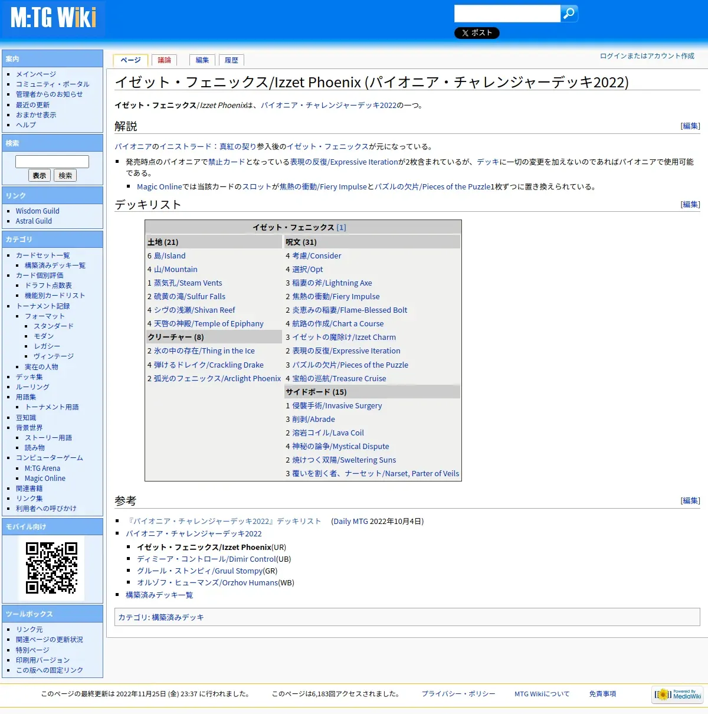The width and height of the screenshot is (708, 714).
Task: Open オルゾフ・ヒューマンズ/Orzhov Humans link
Action: (x=207, y=583)
